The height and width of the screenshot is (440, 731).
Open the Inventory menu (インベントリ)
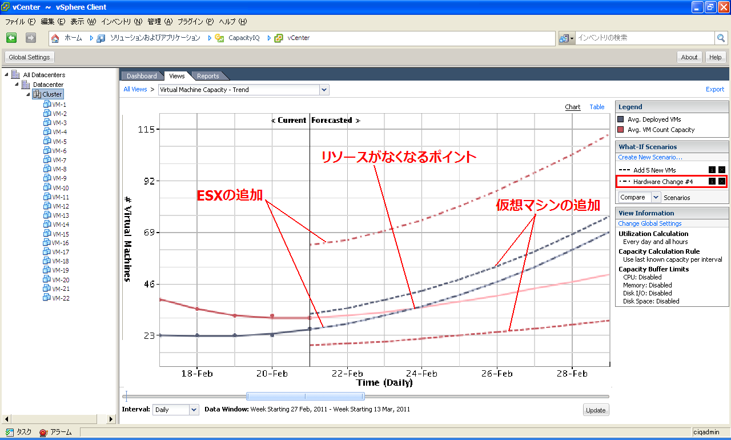[122, 22]
